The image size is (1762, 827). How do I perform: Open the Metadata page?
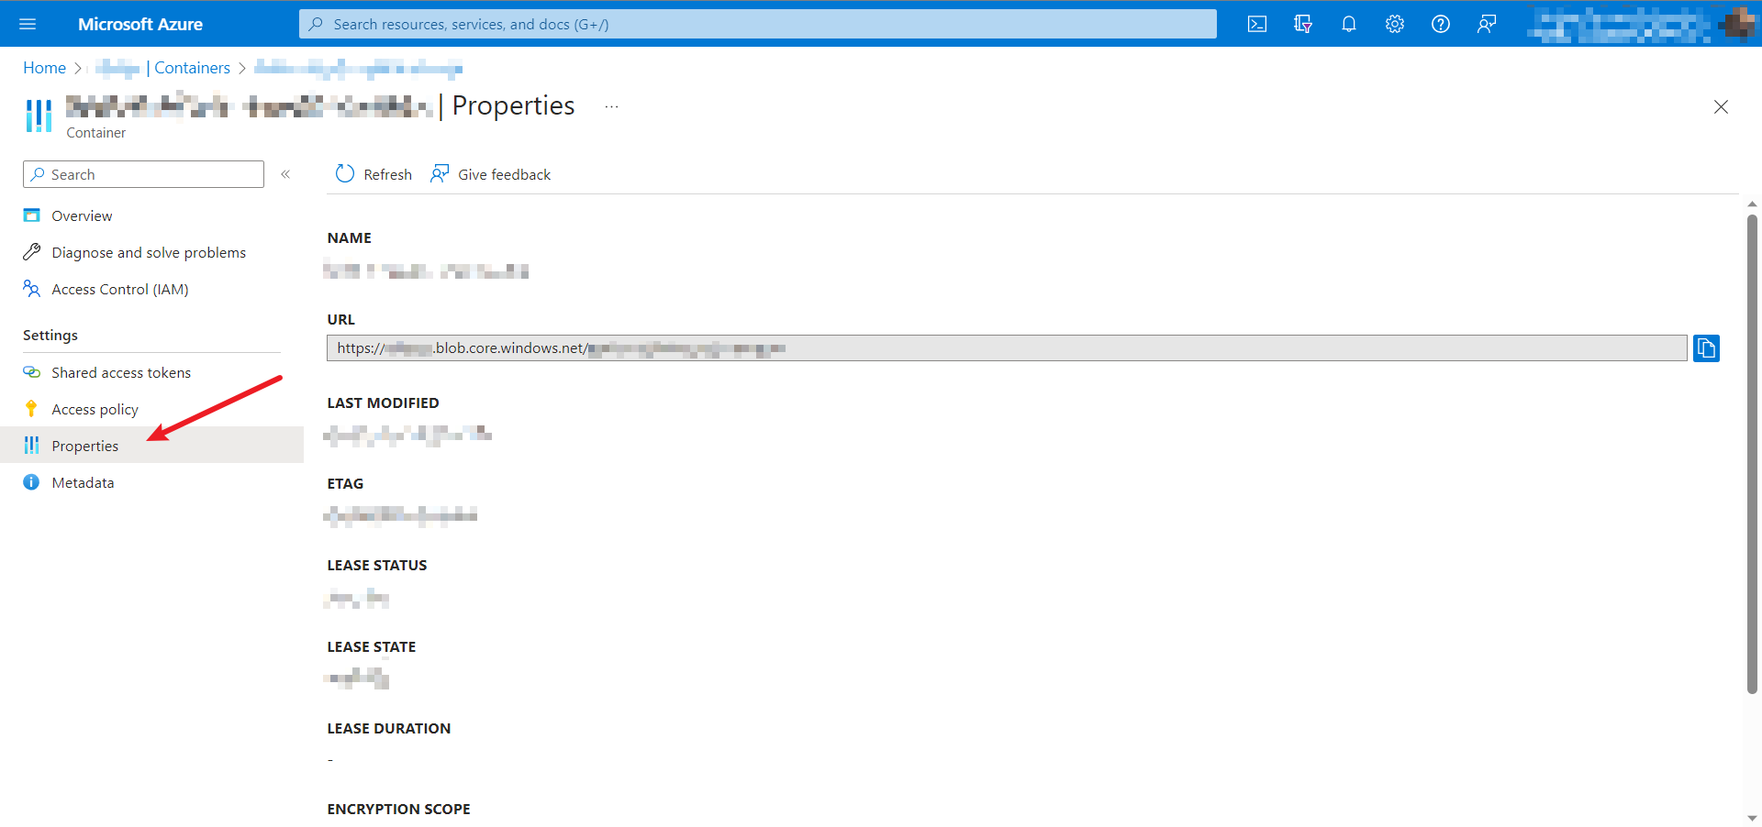(83, 483)
